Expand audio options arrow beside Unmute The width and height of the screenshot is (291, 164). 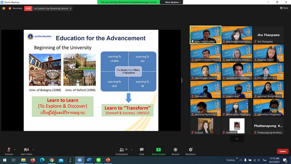(x=15, y=149)
